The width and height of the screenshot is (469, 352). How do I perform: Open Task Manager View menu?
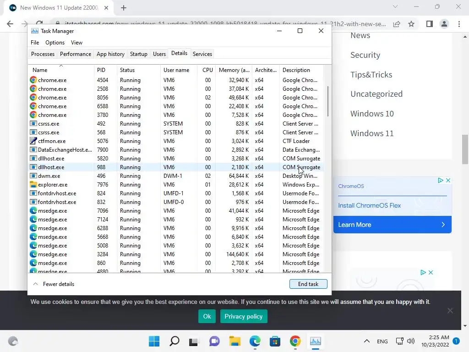point(76,43)
